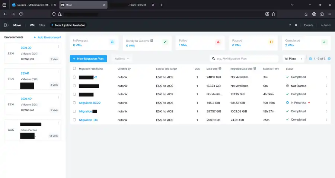Click the Migrated Data Size help icon
Image resolution: width=335 pixels, height=178 pixels.
coord(255,69)
